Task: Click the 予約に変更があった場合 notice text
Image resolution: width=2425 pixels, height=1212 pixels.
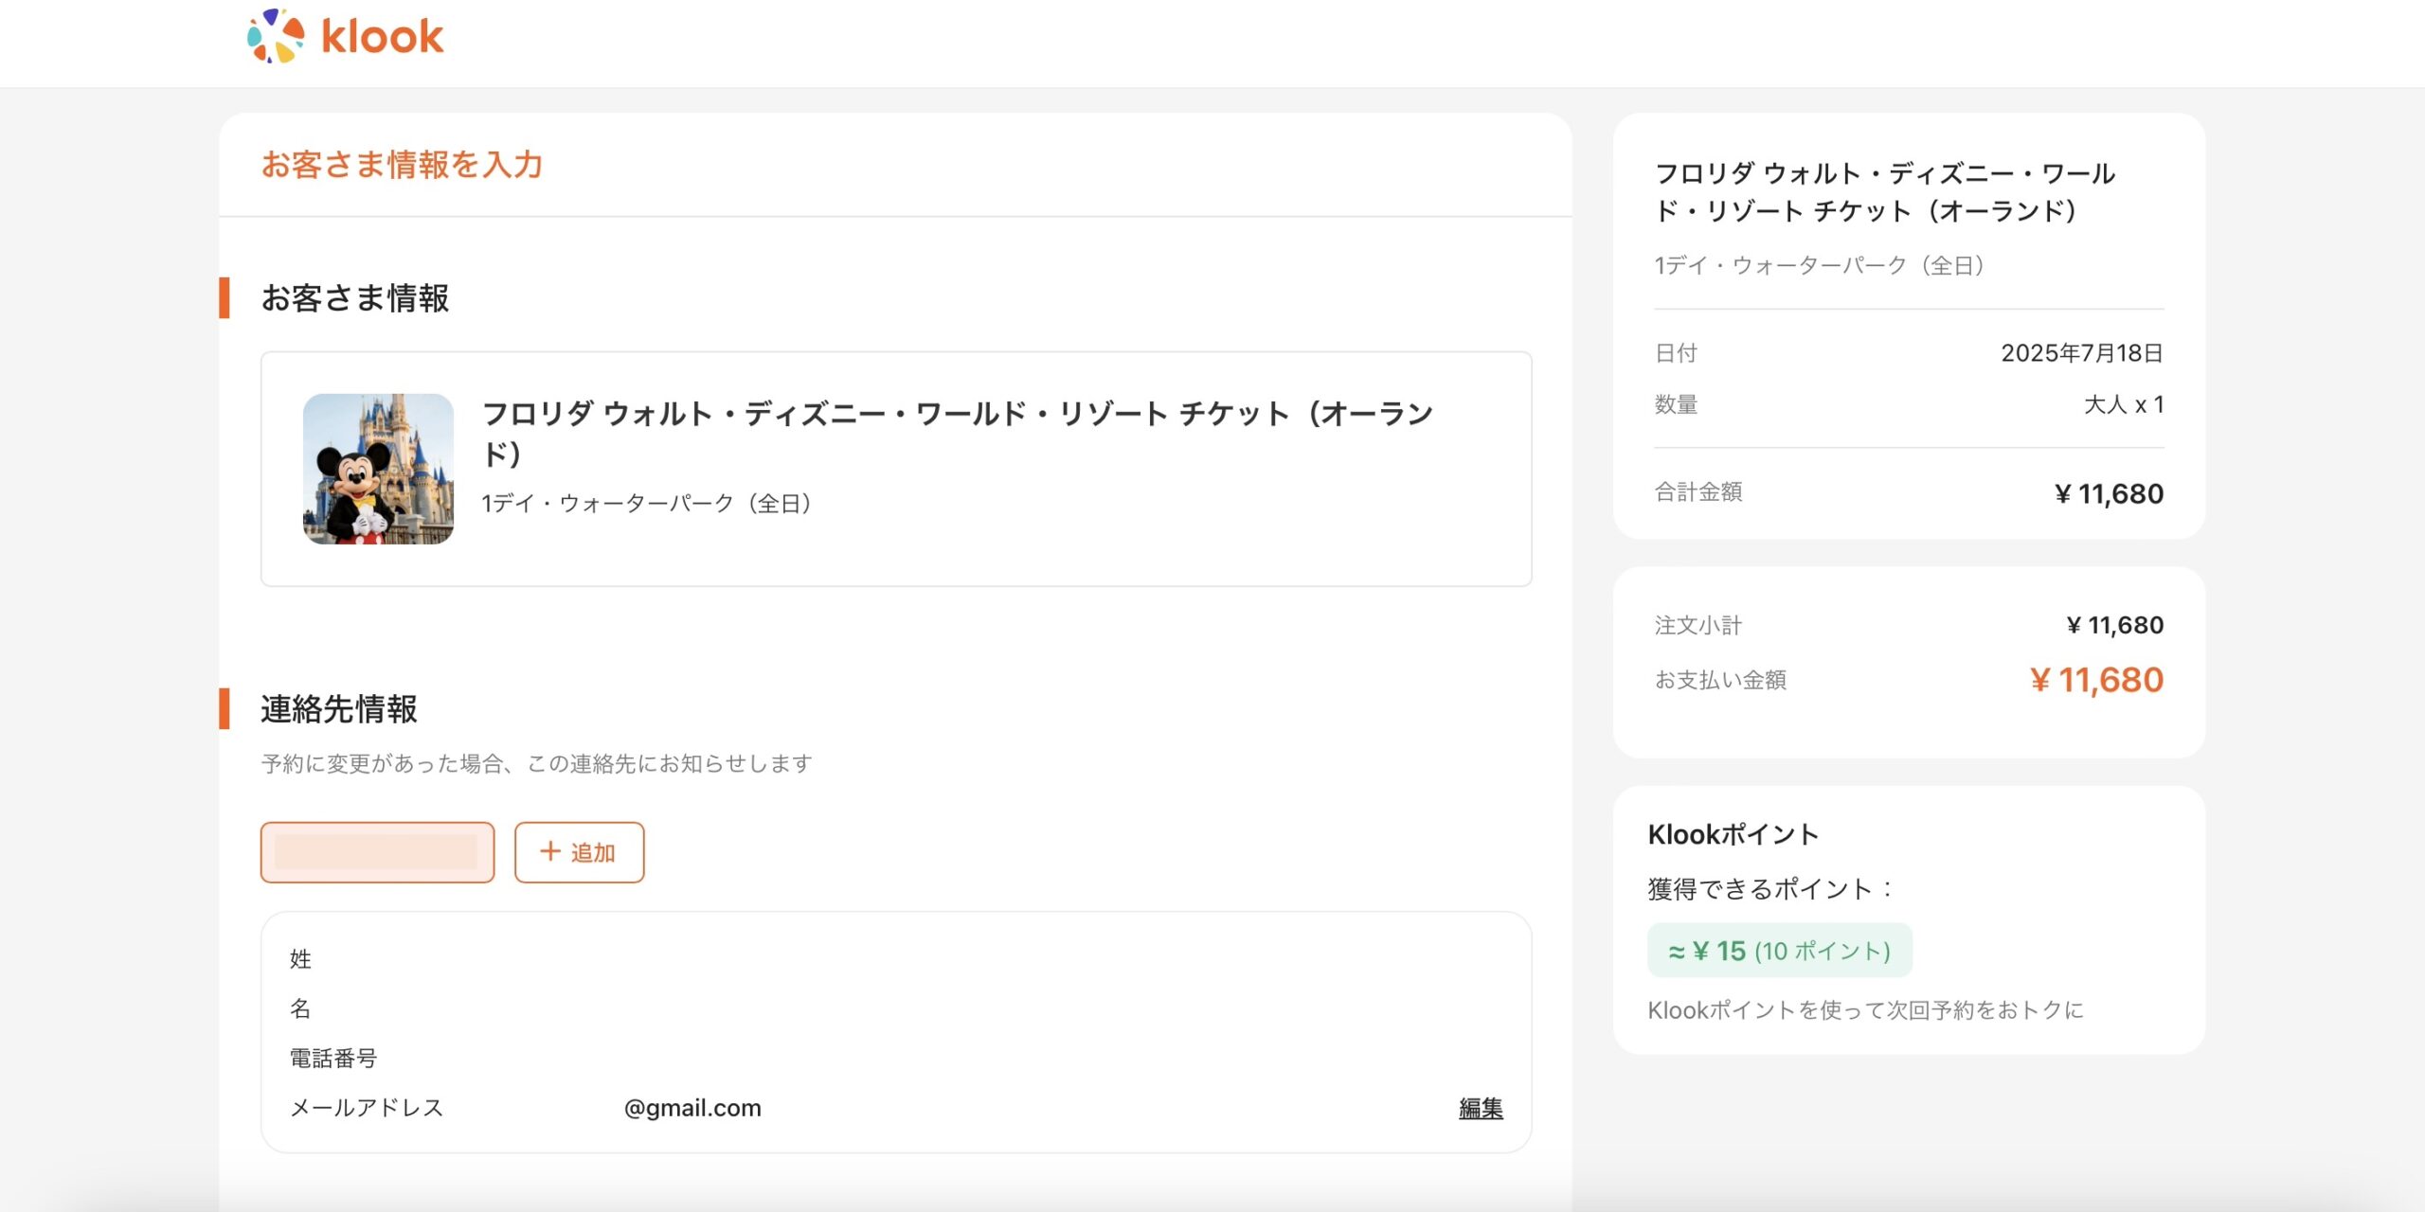Action: tap(537, 763)
